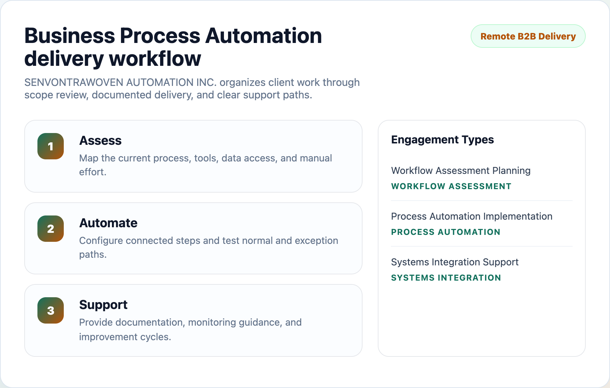610x388 pixels.
Task: Open Process Automation Implementation entry
Action: (x=472, y=216)
